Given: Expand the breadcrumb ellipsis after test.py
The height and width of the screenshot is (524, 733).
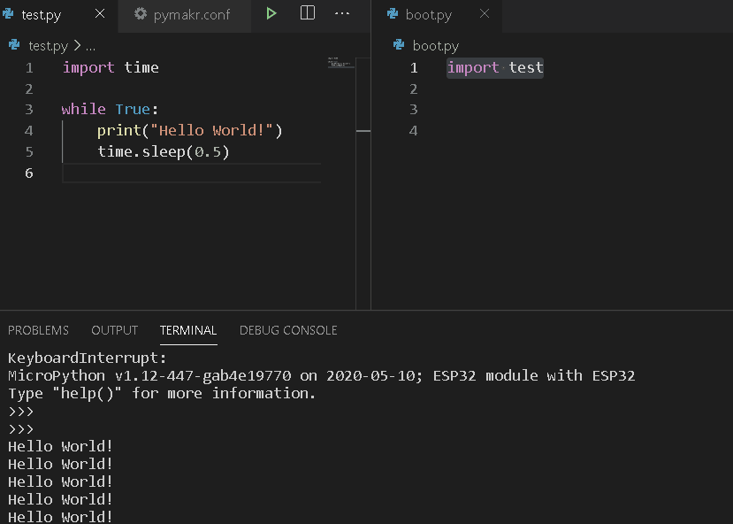Looking at the screenshot, I should [90, 45].
